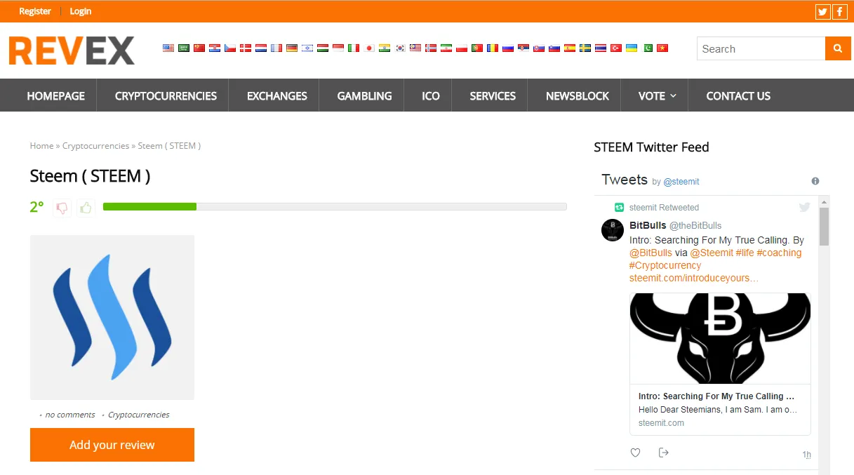The image size is (854, 475).
Task: Select the Czech Republic flag
Action: [x=230, y=48]
